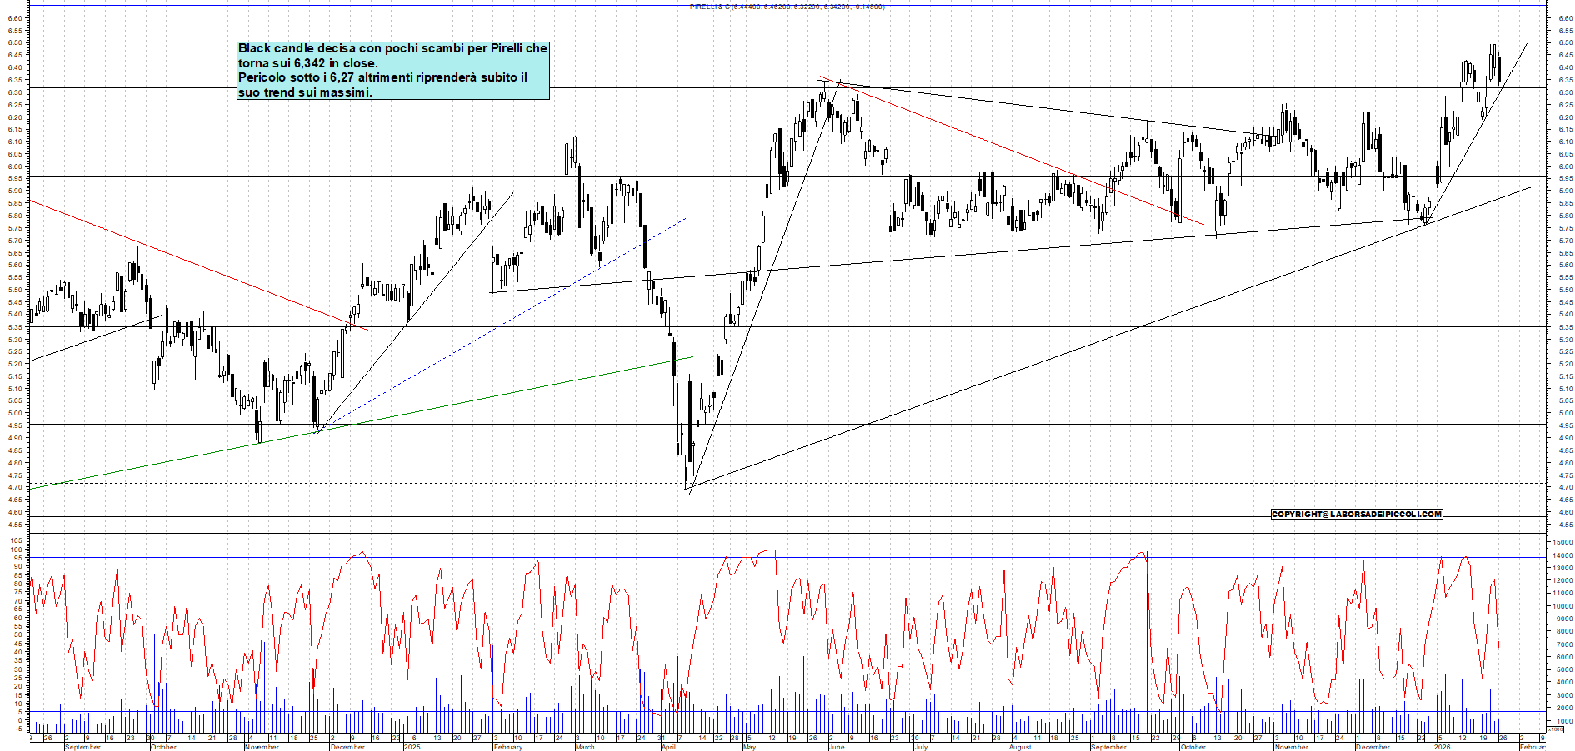Click the 2026 year label on time axis
Image resolution: width=1575 pixels, height=751 pixels.
pos(1441,747)
